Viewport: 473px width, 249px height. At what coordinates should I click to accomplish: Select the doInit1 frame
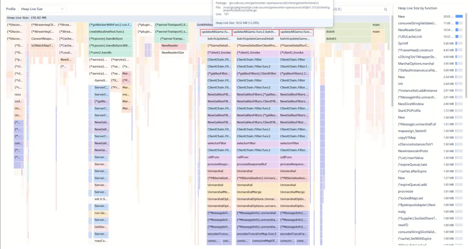pyautogui.click(x=332, y=39)
